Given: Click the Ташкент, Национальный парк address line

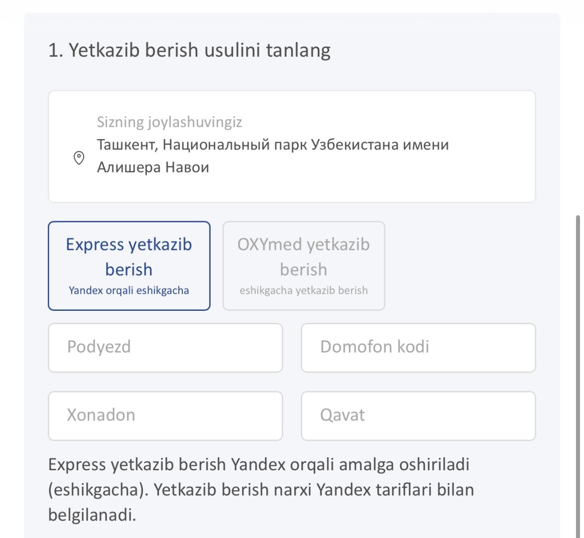Looking at the screenshot, I should point(273,145).
